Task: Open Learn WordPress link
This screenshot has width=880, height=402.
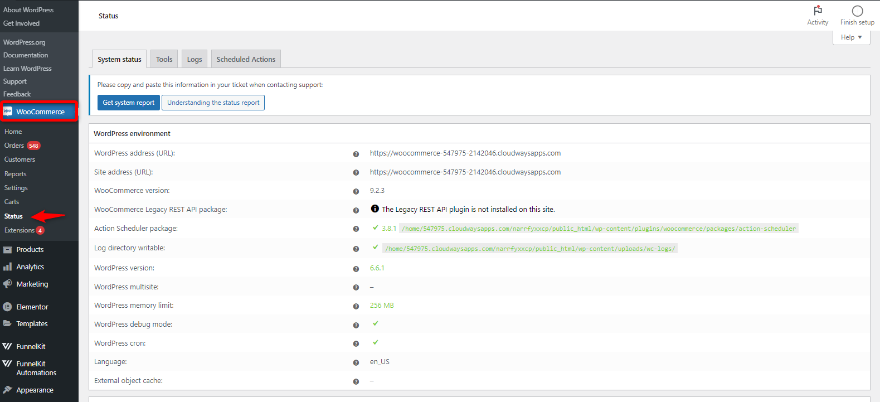Action: pyautogui.click(x=27, y=69)
